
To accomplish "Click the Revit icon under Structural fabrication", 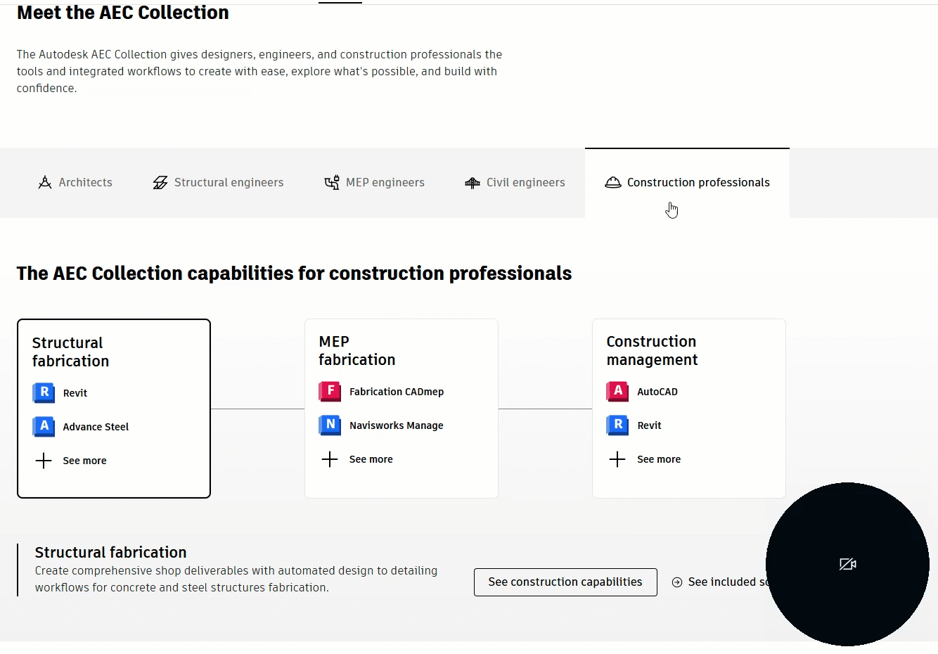I will [44, 392].
